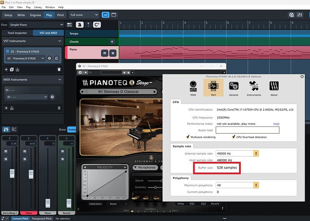Toggle the metronome click icon

pyautogui.click(x=80, y=25)
